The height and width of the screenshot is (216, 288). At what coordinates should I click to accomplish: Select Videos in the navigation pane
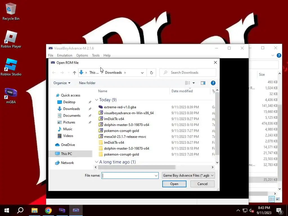68,136
